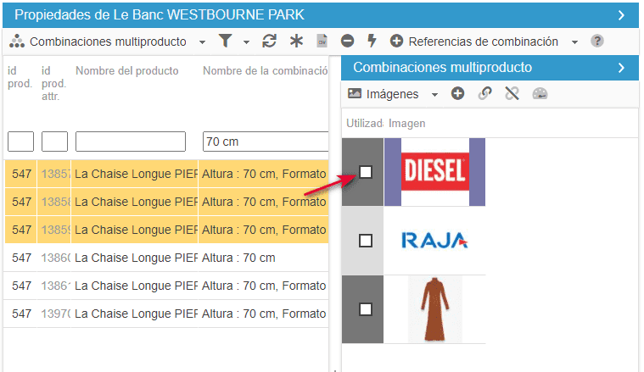Click the Nombre del producto filter field
Image resolution: width=644 pixels, height=372 pixels.
(x=130, y=142)
